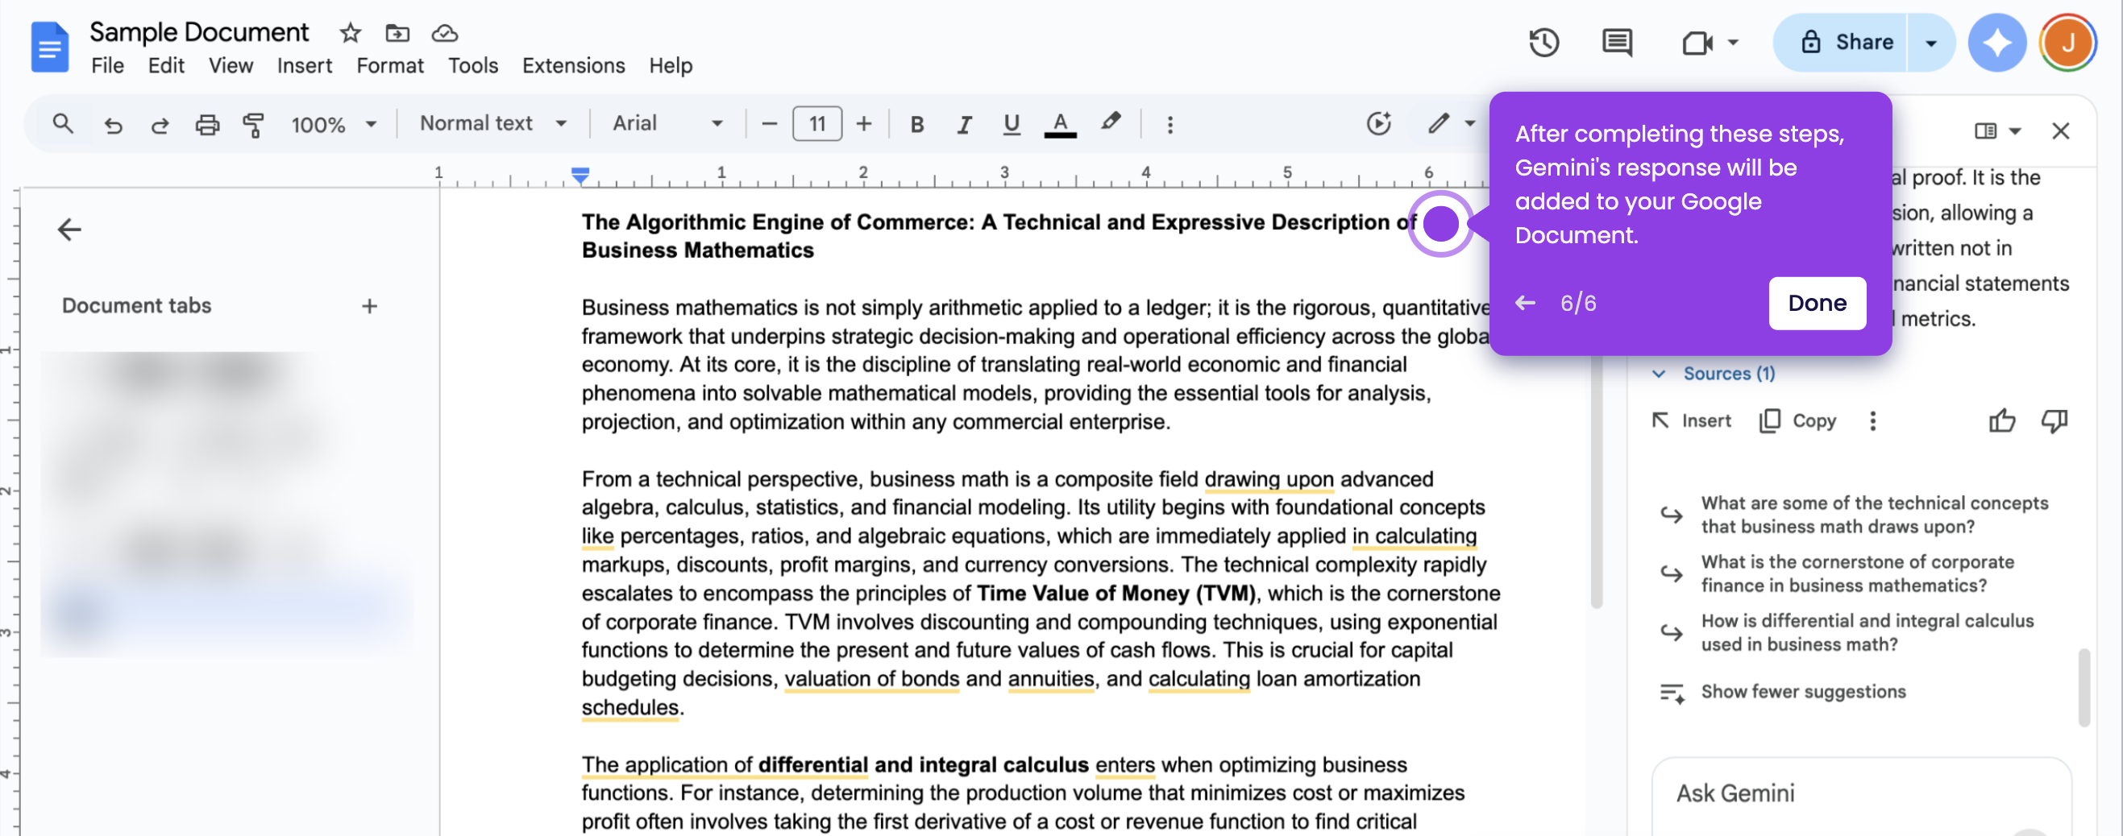Open text color picker
Viewport: 2123px width, 836px height.
[1060, 124]
